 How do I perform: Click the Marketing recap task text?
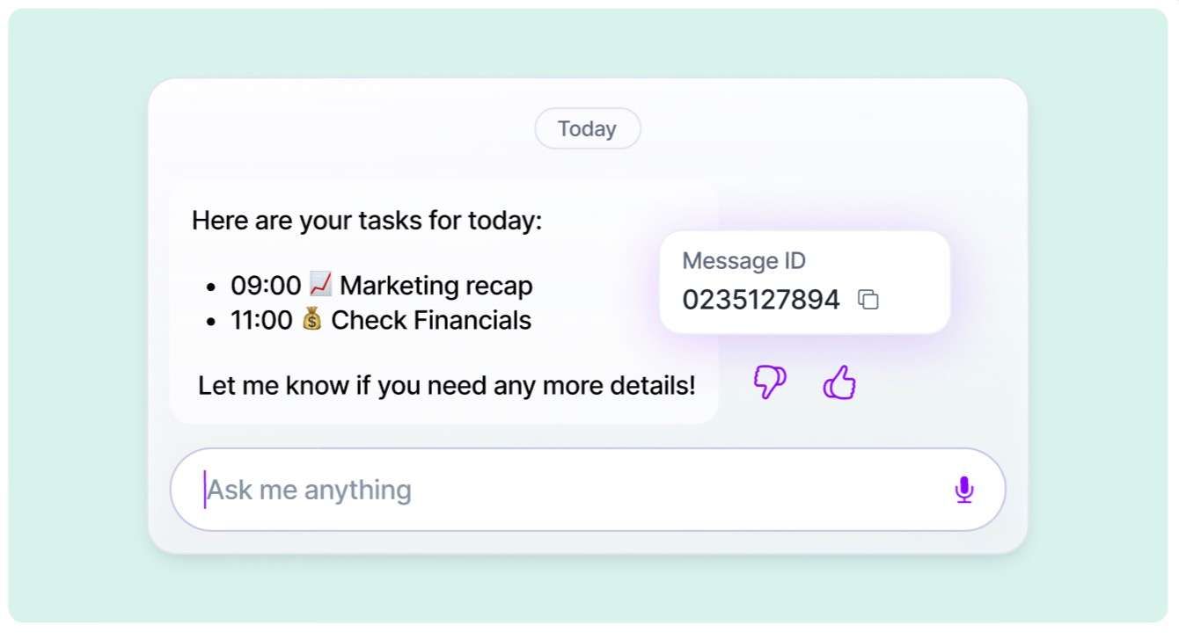[x=436, y=286]
